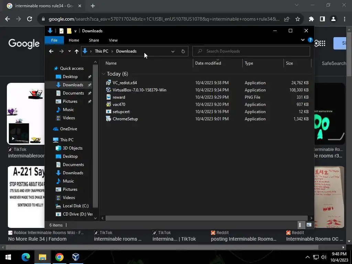Toggle Chrome side panel
The height and width of the screenshot is (264, 352).
click(x=322, y=19)
